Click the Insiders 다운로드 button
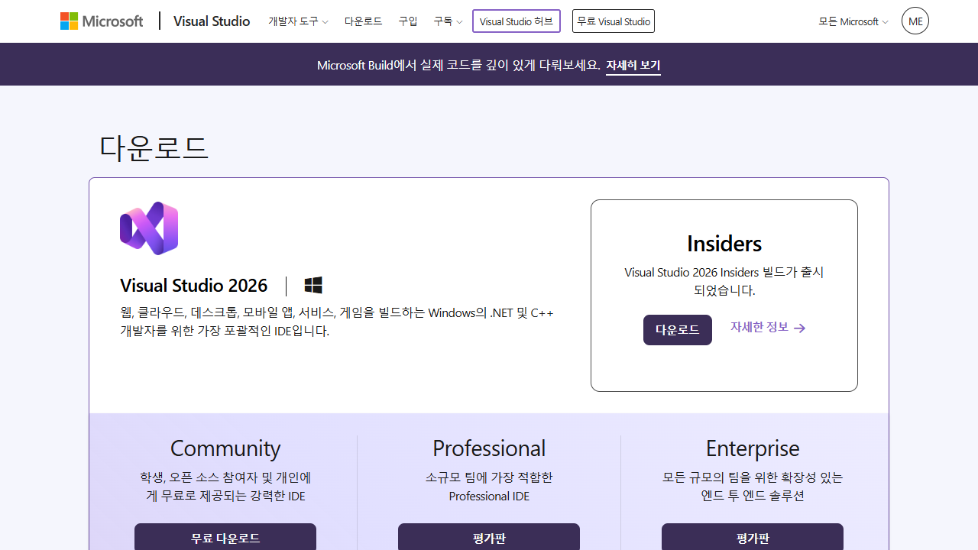The image size is (978, 550). (x=678, y=330)
